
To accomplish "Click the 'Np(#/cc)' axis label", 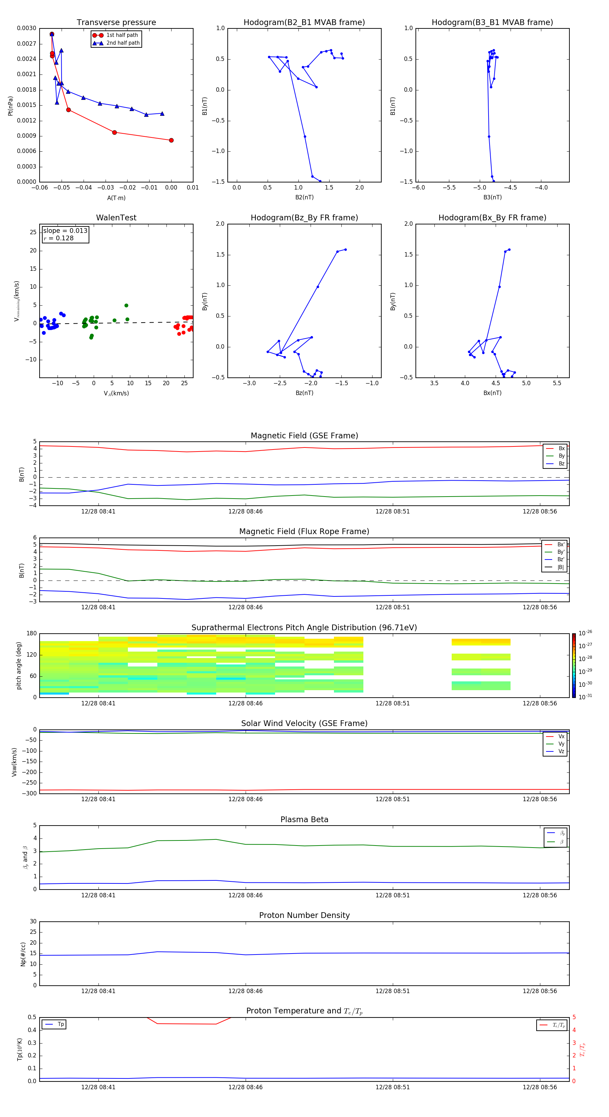I will 23,954.
